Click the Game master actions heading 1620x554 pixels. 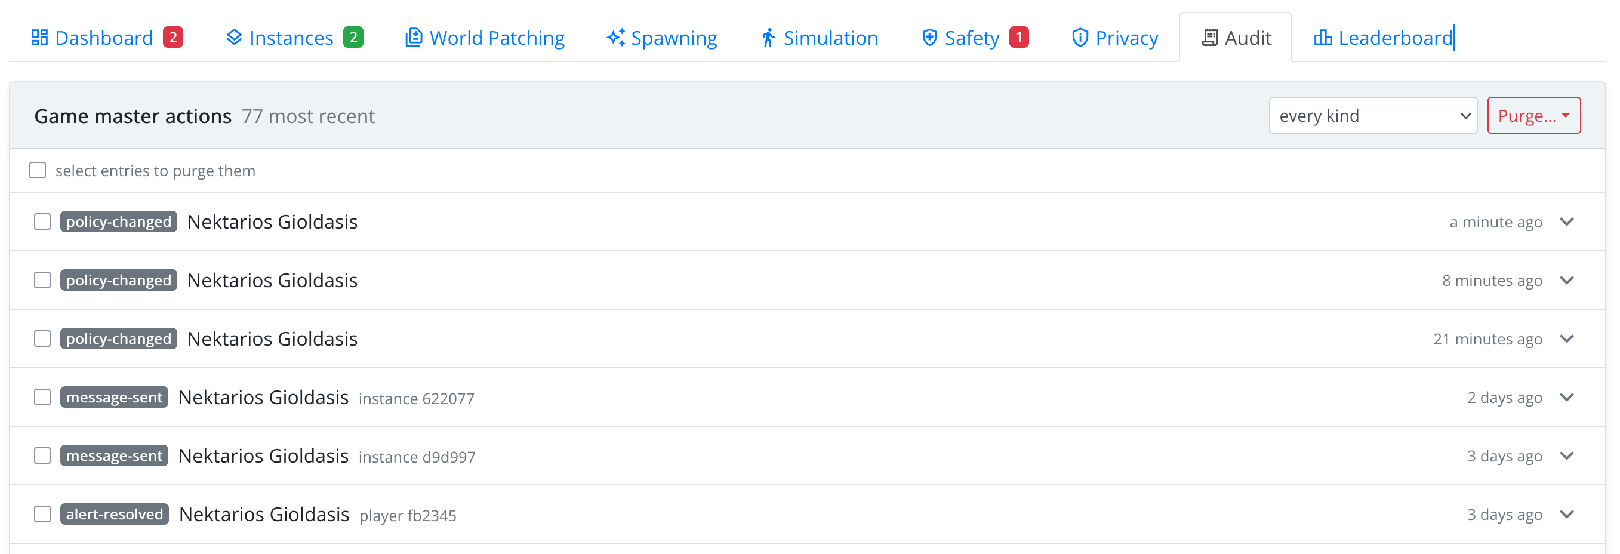133,116
